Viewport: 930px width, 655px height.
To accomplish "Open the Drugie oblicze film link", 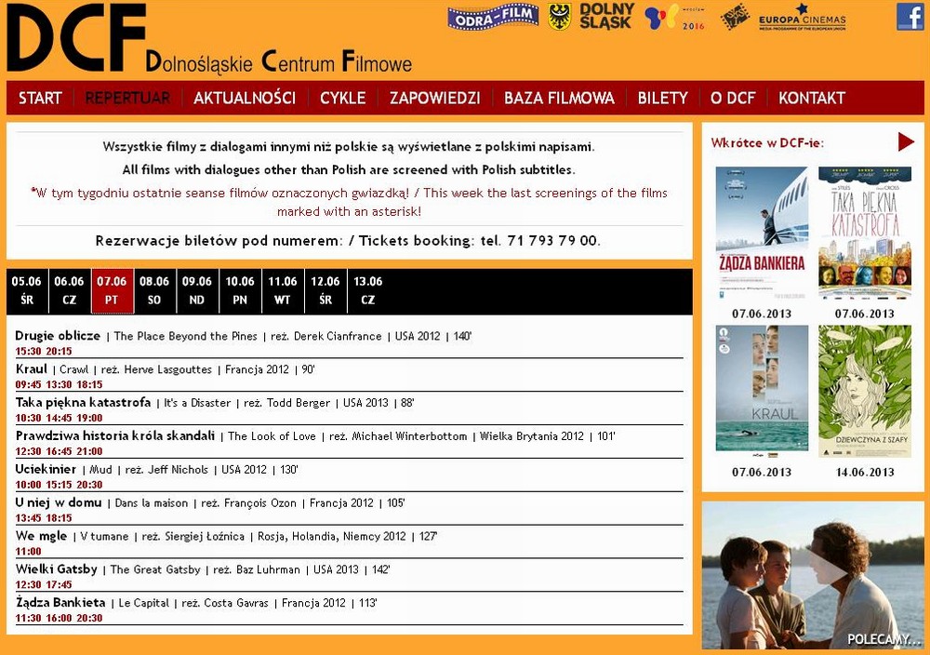I will 58,336.
